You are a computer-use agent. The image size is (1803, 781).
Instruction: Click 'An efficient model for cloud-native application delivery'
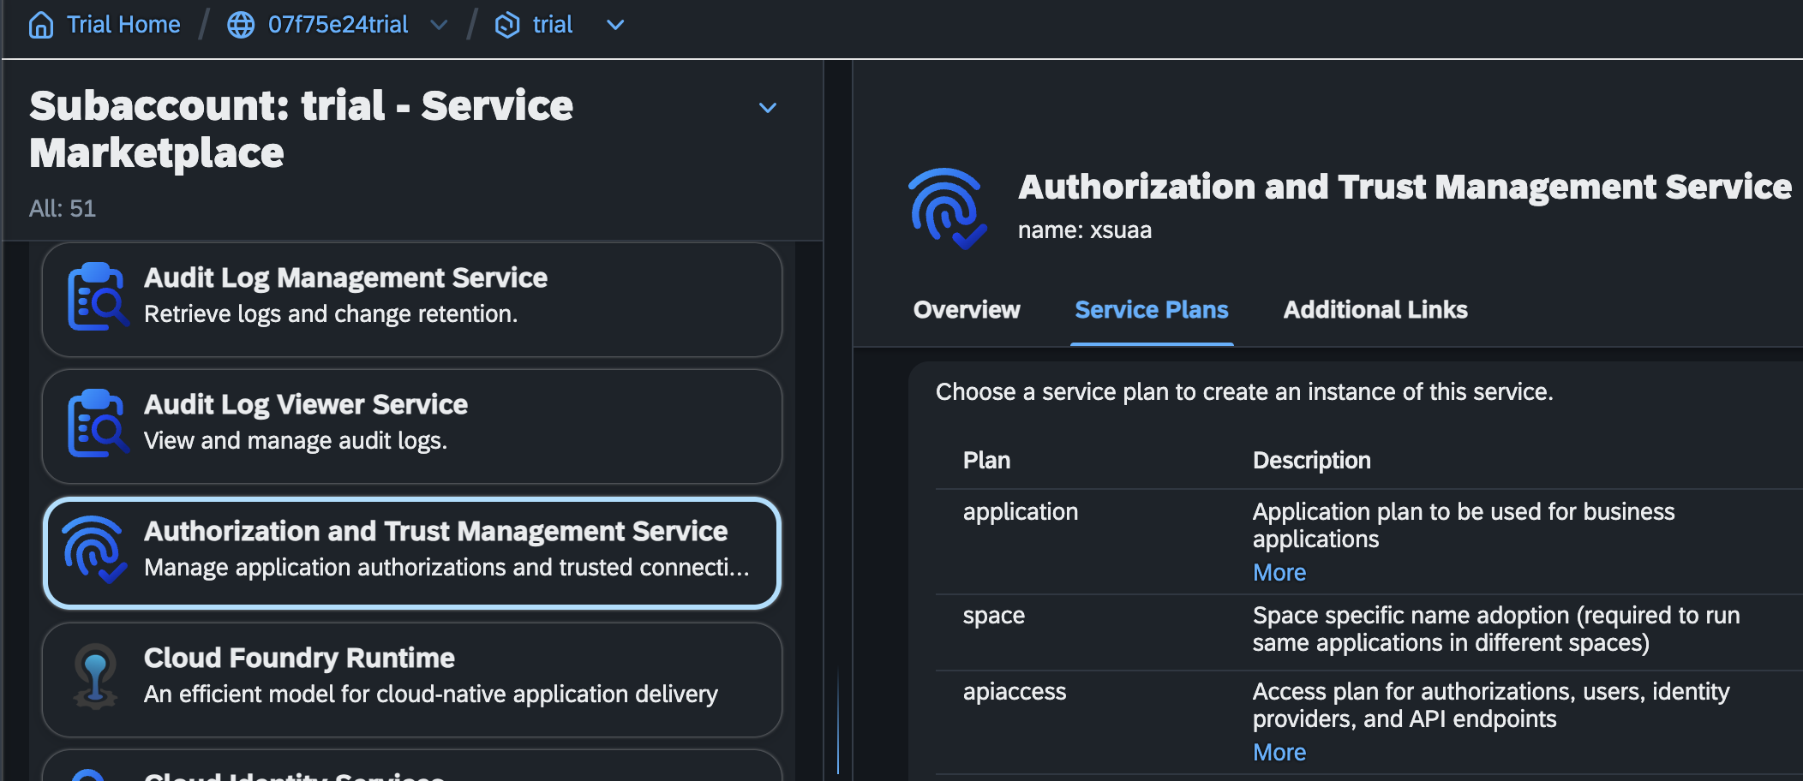[431, 694]
